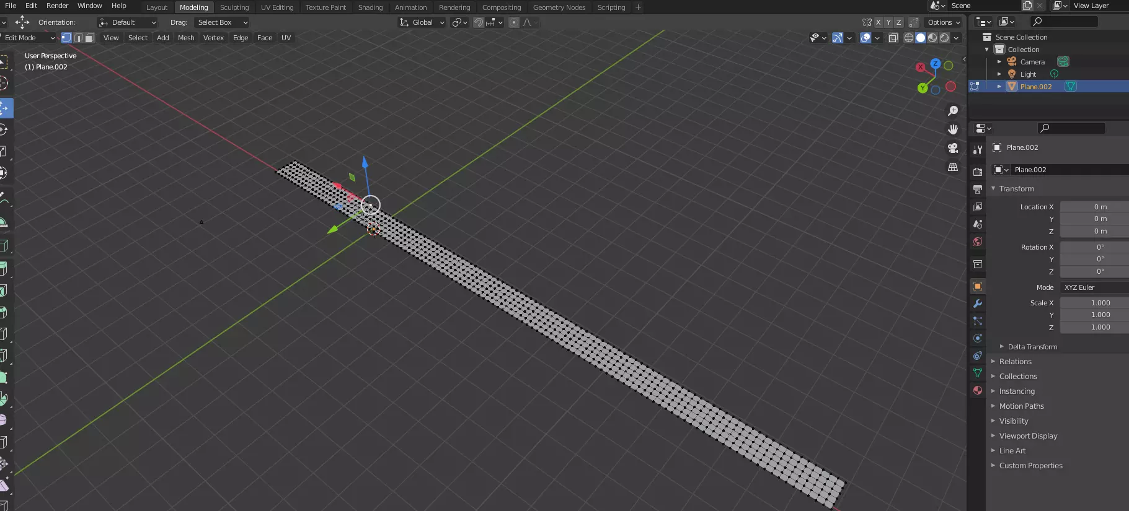This screenshot has width=1129, height=511.
Task: Open the Output properties tab
Action: pyautogui.click(x=978, y=189)
